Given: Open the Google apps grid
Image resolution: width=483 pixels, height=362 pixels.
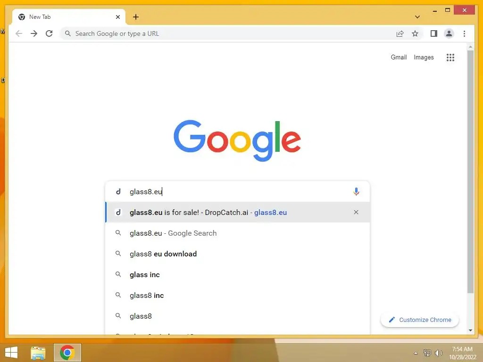Looking at the screenshot, I should [x=450, y=57].
